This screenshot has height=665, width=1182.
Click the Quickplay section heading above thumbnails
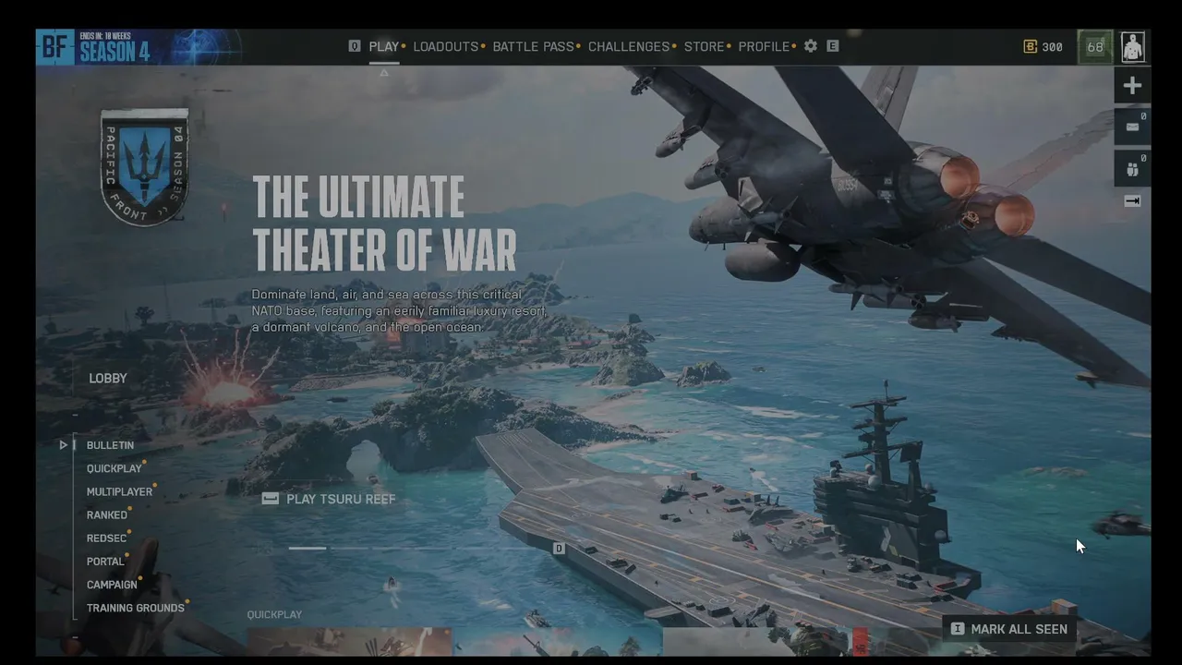[274, 614]
